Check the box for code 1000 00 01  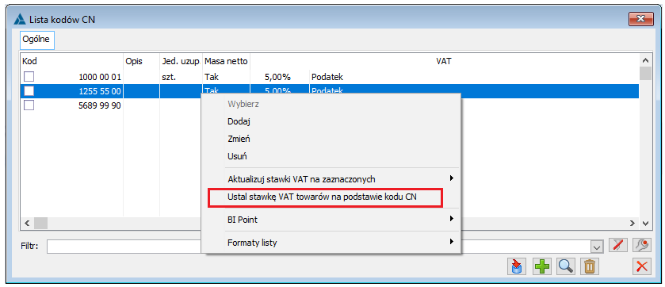29,77
